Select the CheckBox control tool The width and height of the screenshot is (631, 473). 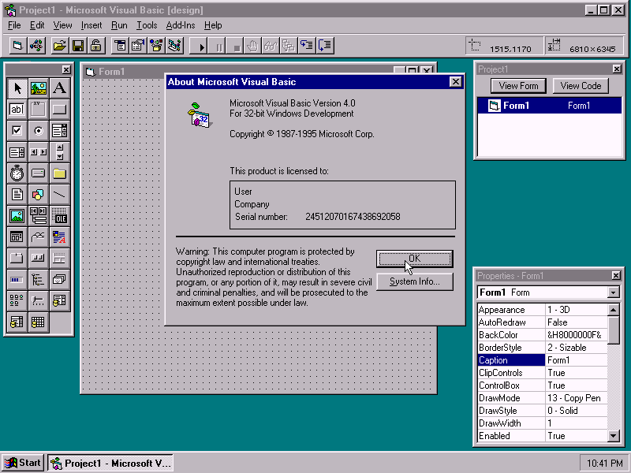pos(16,130)
